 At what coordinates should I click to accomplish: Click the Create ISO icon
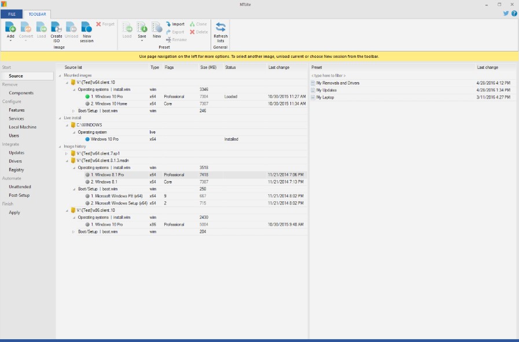coord(56,27)
